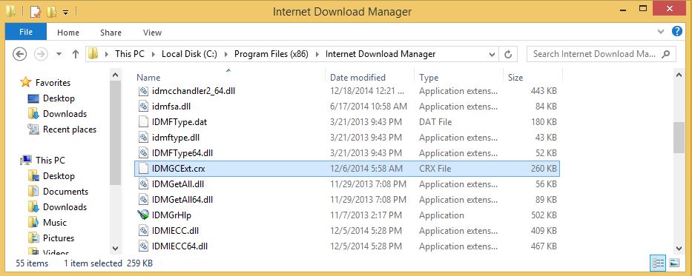Select This PC in the navigation pane
Image resolution: width=692 pixels, height=276 pixels.
50,161
